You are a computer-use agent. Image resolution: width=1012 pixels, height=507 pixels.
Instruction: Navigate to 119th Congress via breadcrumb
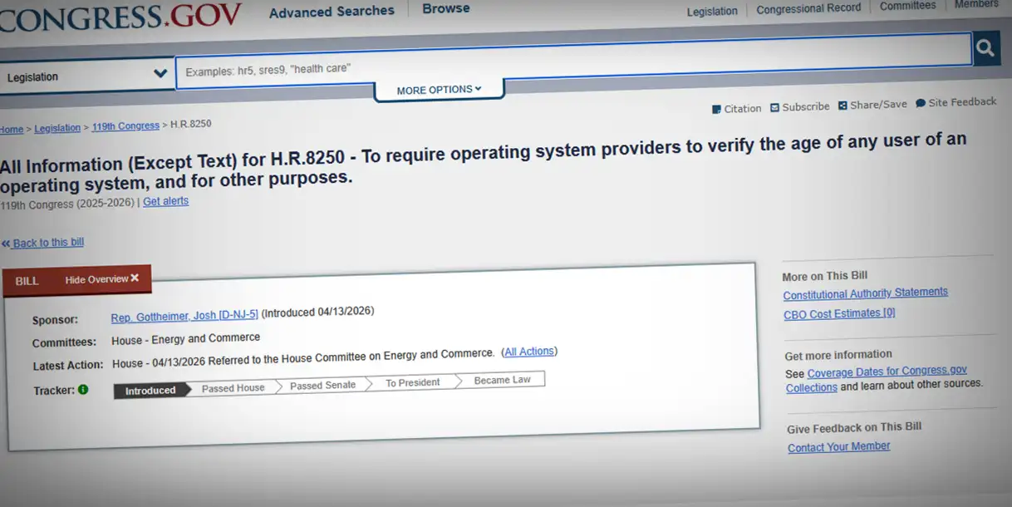coord(125,126)
